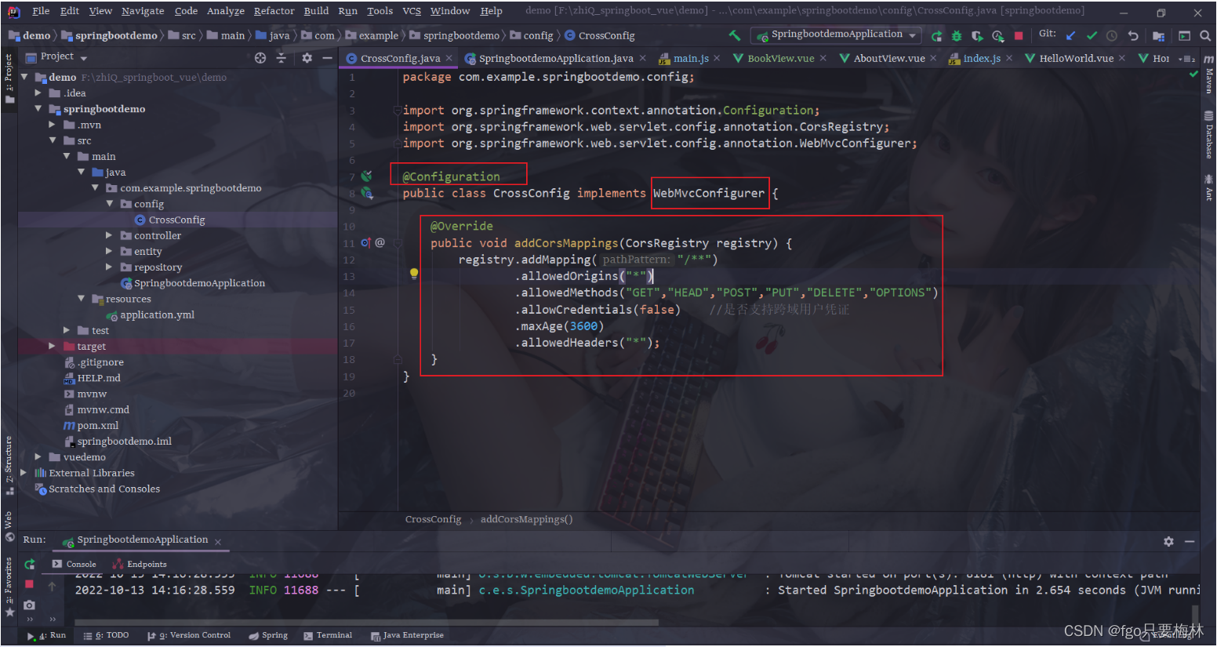The width and height of the screenshot is (1217, 647).
Task: Open the 9: Version Control tool window
Action: pyautogui.click(x=189, y=635)
